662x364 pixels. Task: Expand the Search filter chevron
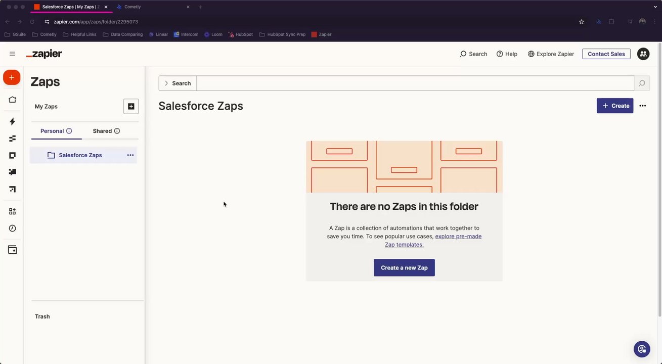click(x=166, y=83)
